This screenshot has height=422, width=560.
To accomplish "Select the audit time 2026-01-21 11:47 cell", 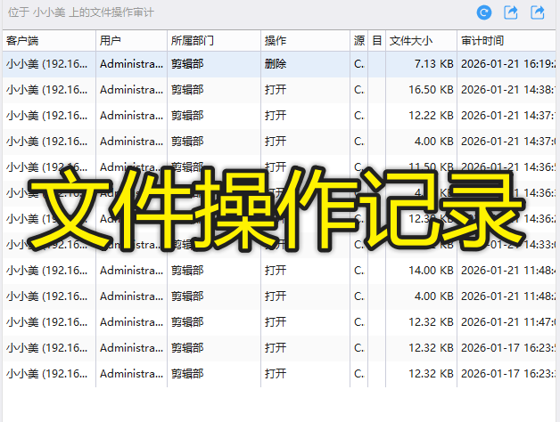I will click(x=508, y=322).
